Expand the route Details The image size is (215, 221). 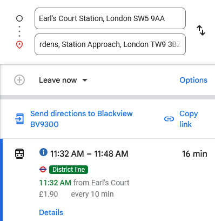pos(51,212)
